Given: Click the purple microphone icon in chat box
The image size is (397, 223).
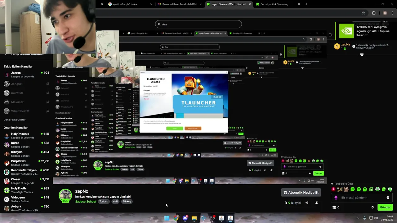Looking at the screenshot, I should (x=336, y=198).
